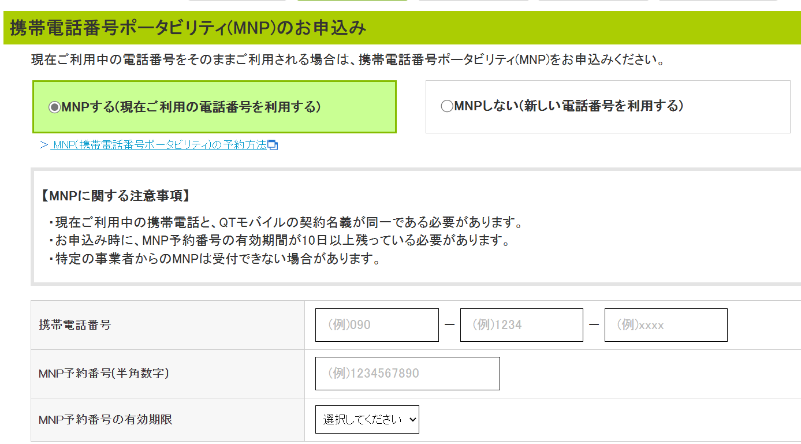Click the "現在ご利用の電話番号を利用する" option label
Image resolution: width=801 pixels, height=444 pixels.
pyautogui.click(x=219, y=107)
